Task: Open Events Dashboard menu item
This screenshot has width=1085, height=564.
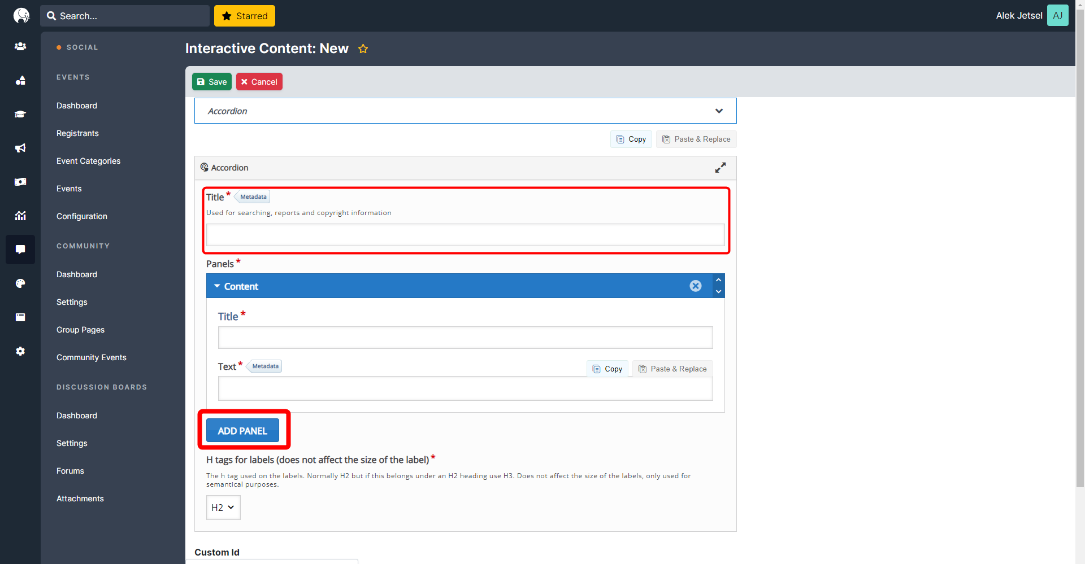Action: (77, 106)
